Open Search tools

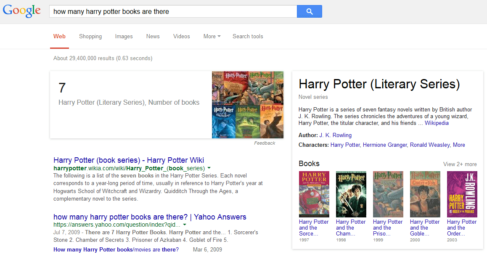point(248,37)
